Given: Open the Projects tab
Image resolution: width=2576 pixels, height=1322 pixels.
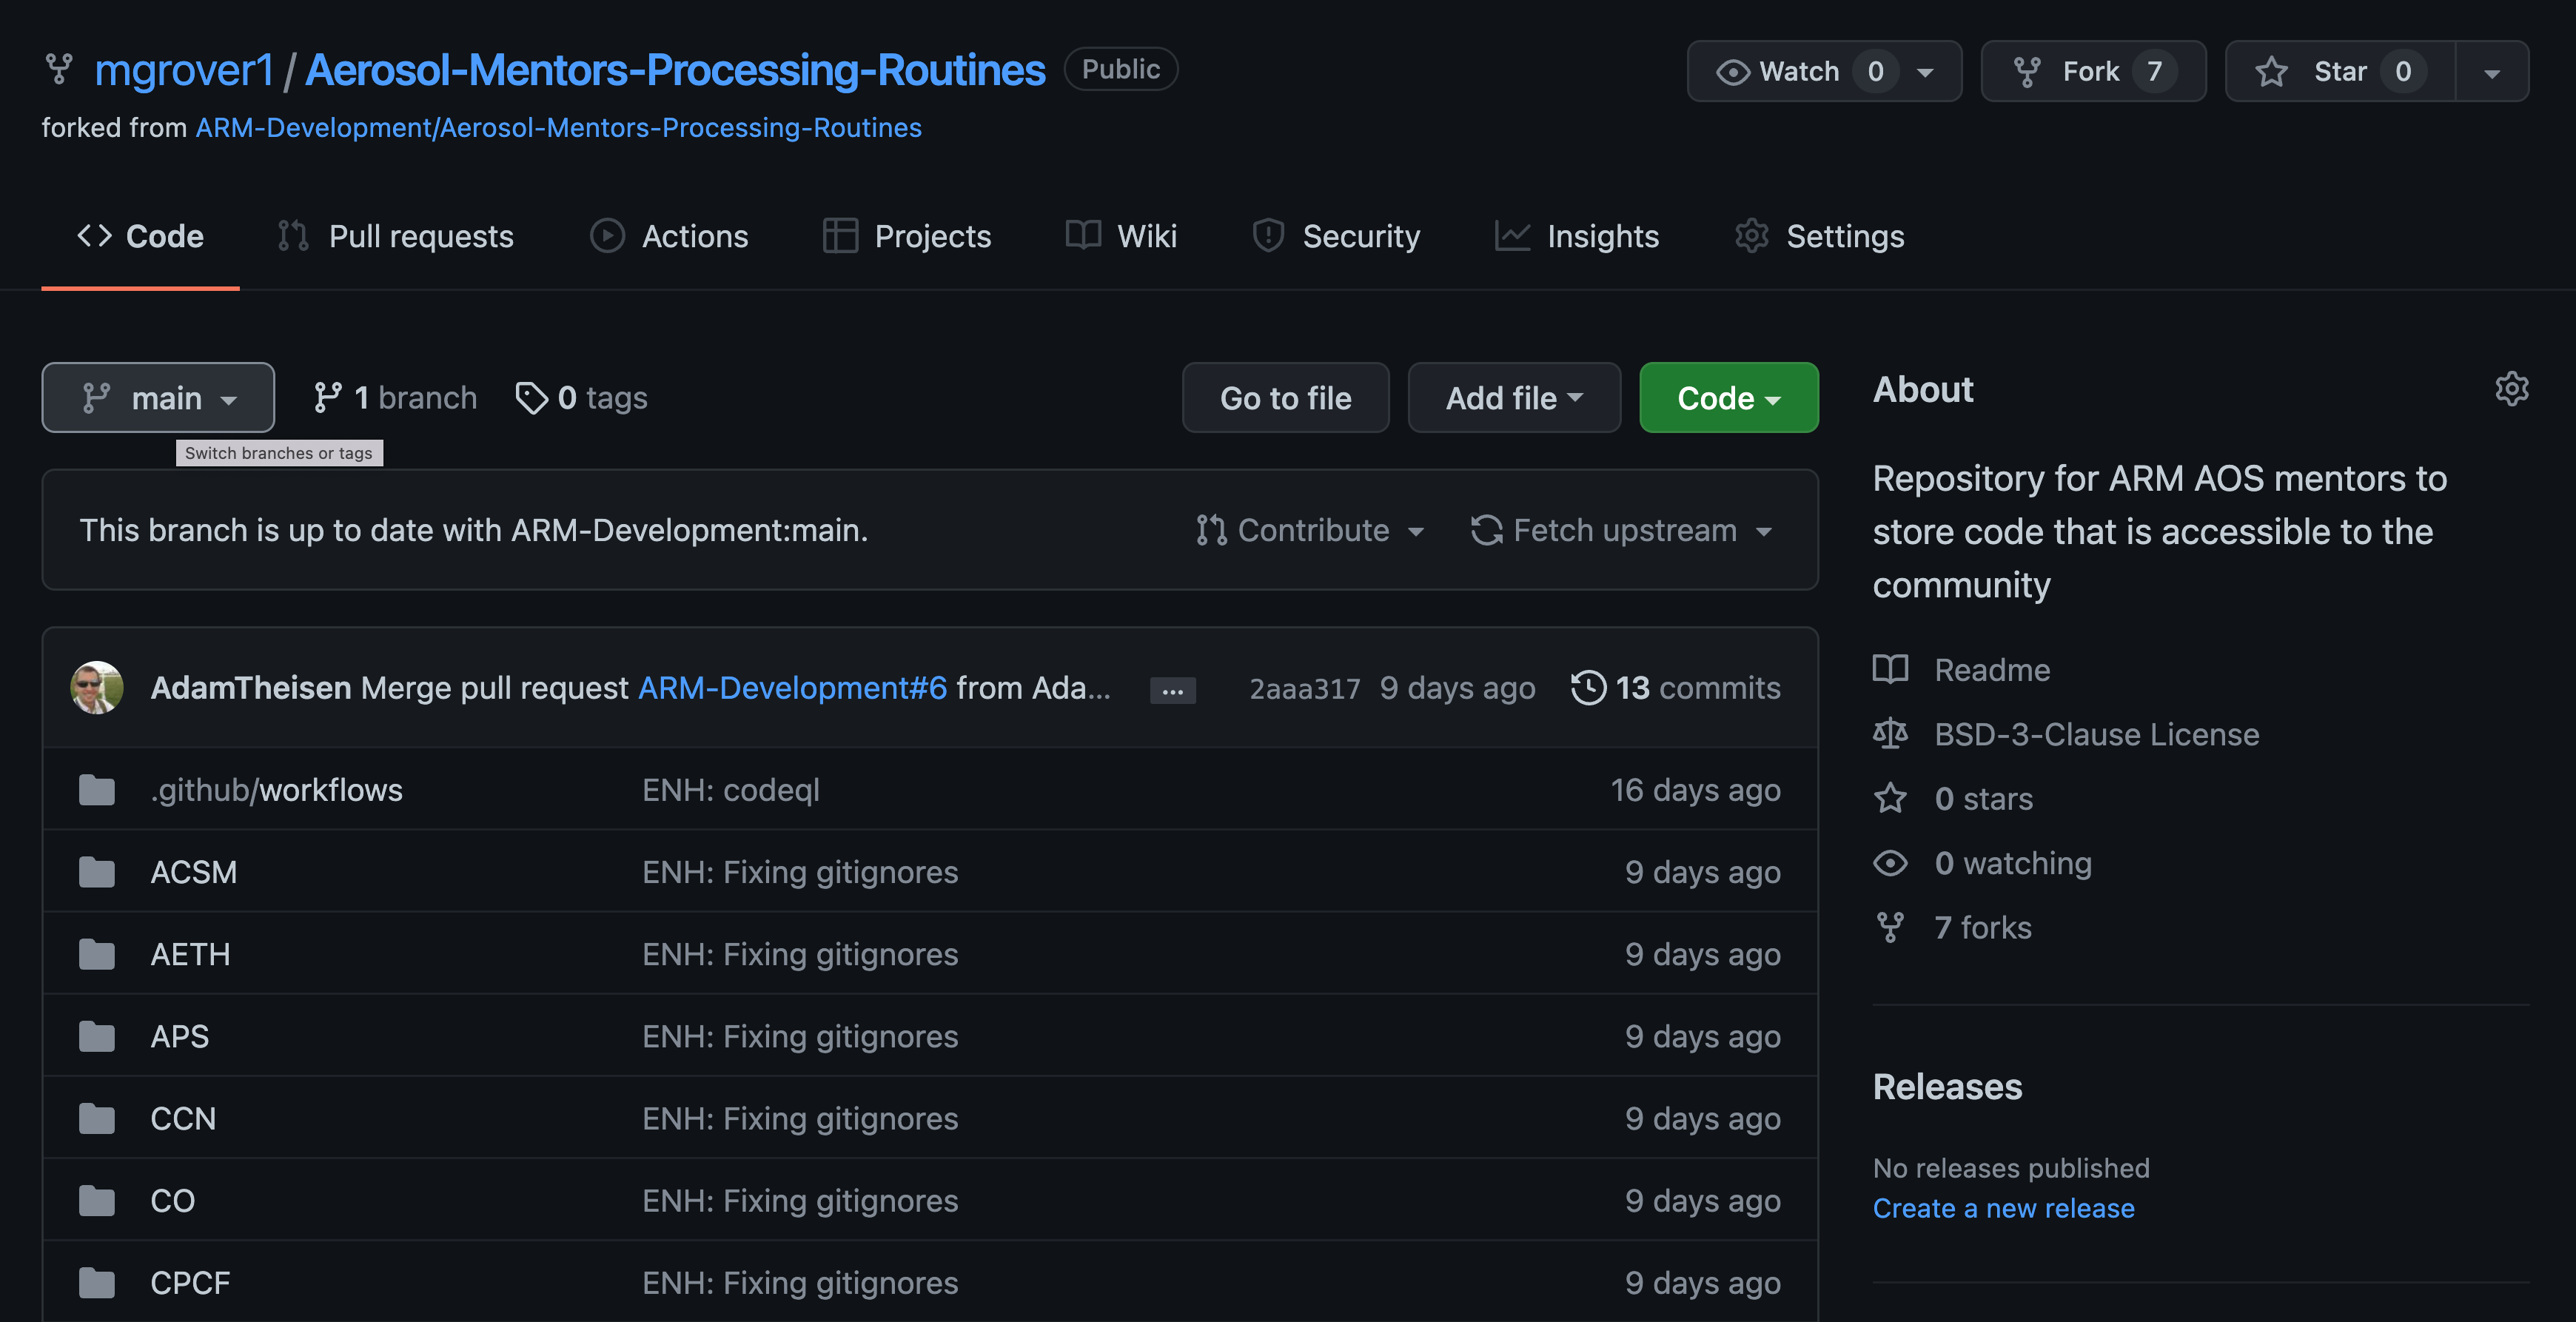Looking at the screenshot, I should pyautogui.click(x=907, y=236).
